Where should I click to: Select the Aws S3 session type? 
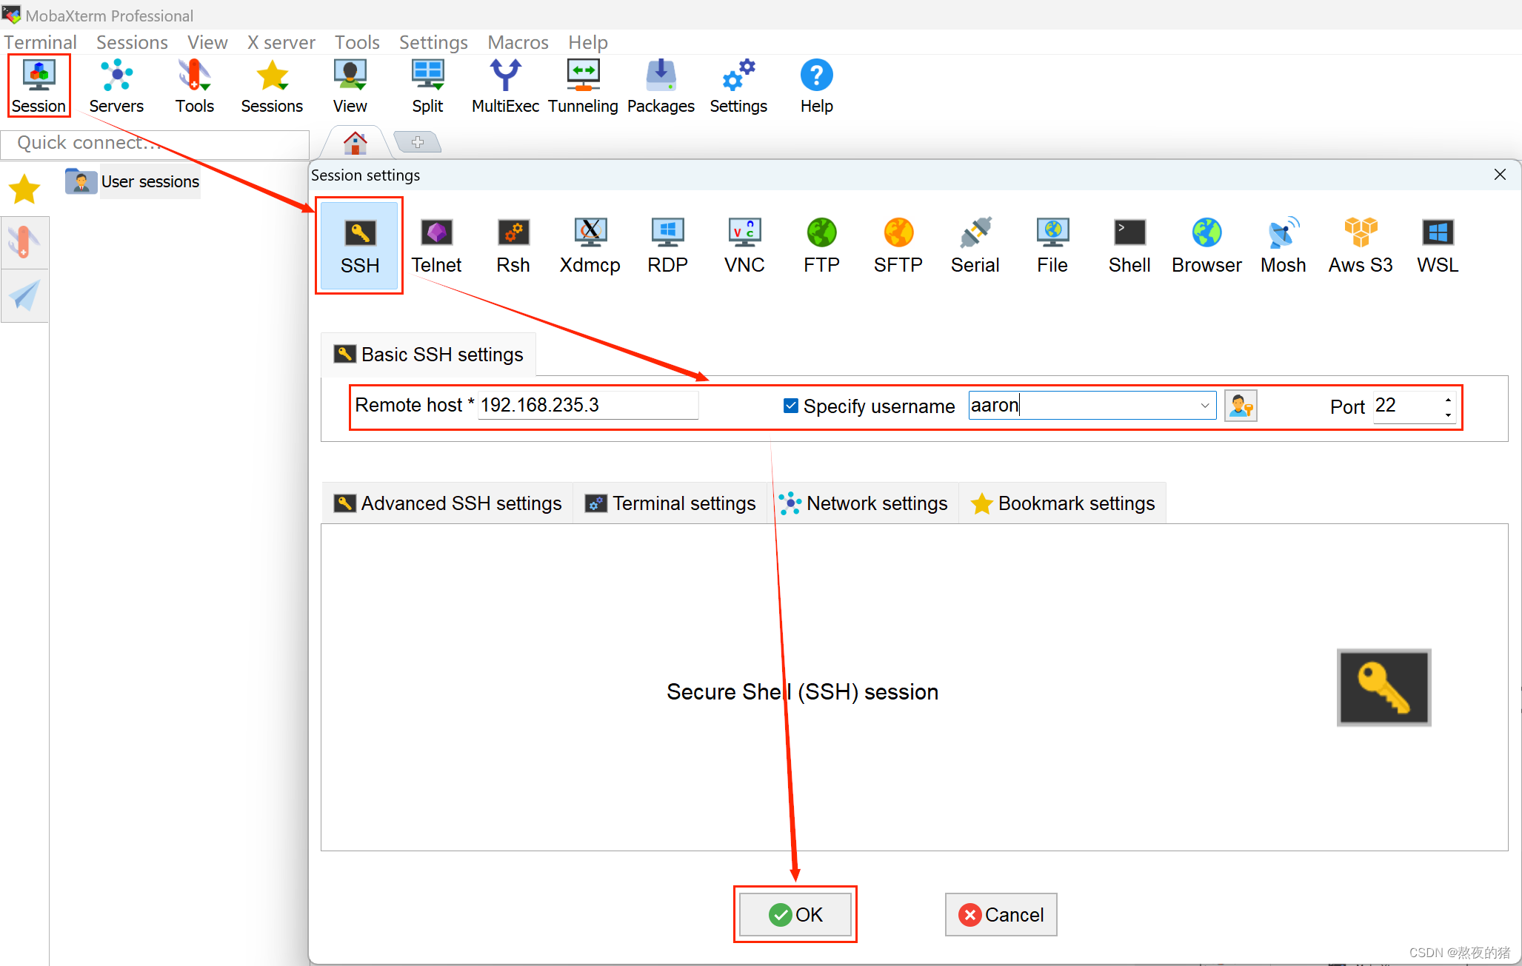point(1361,246)
